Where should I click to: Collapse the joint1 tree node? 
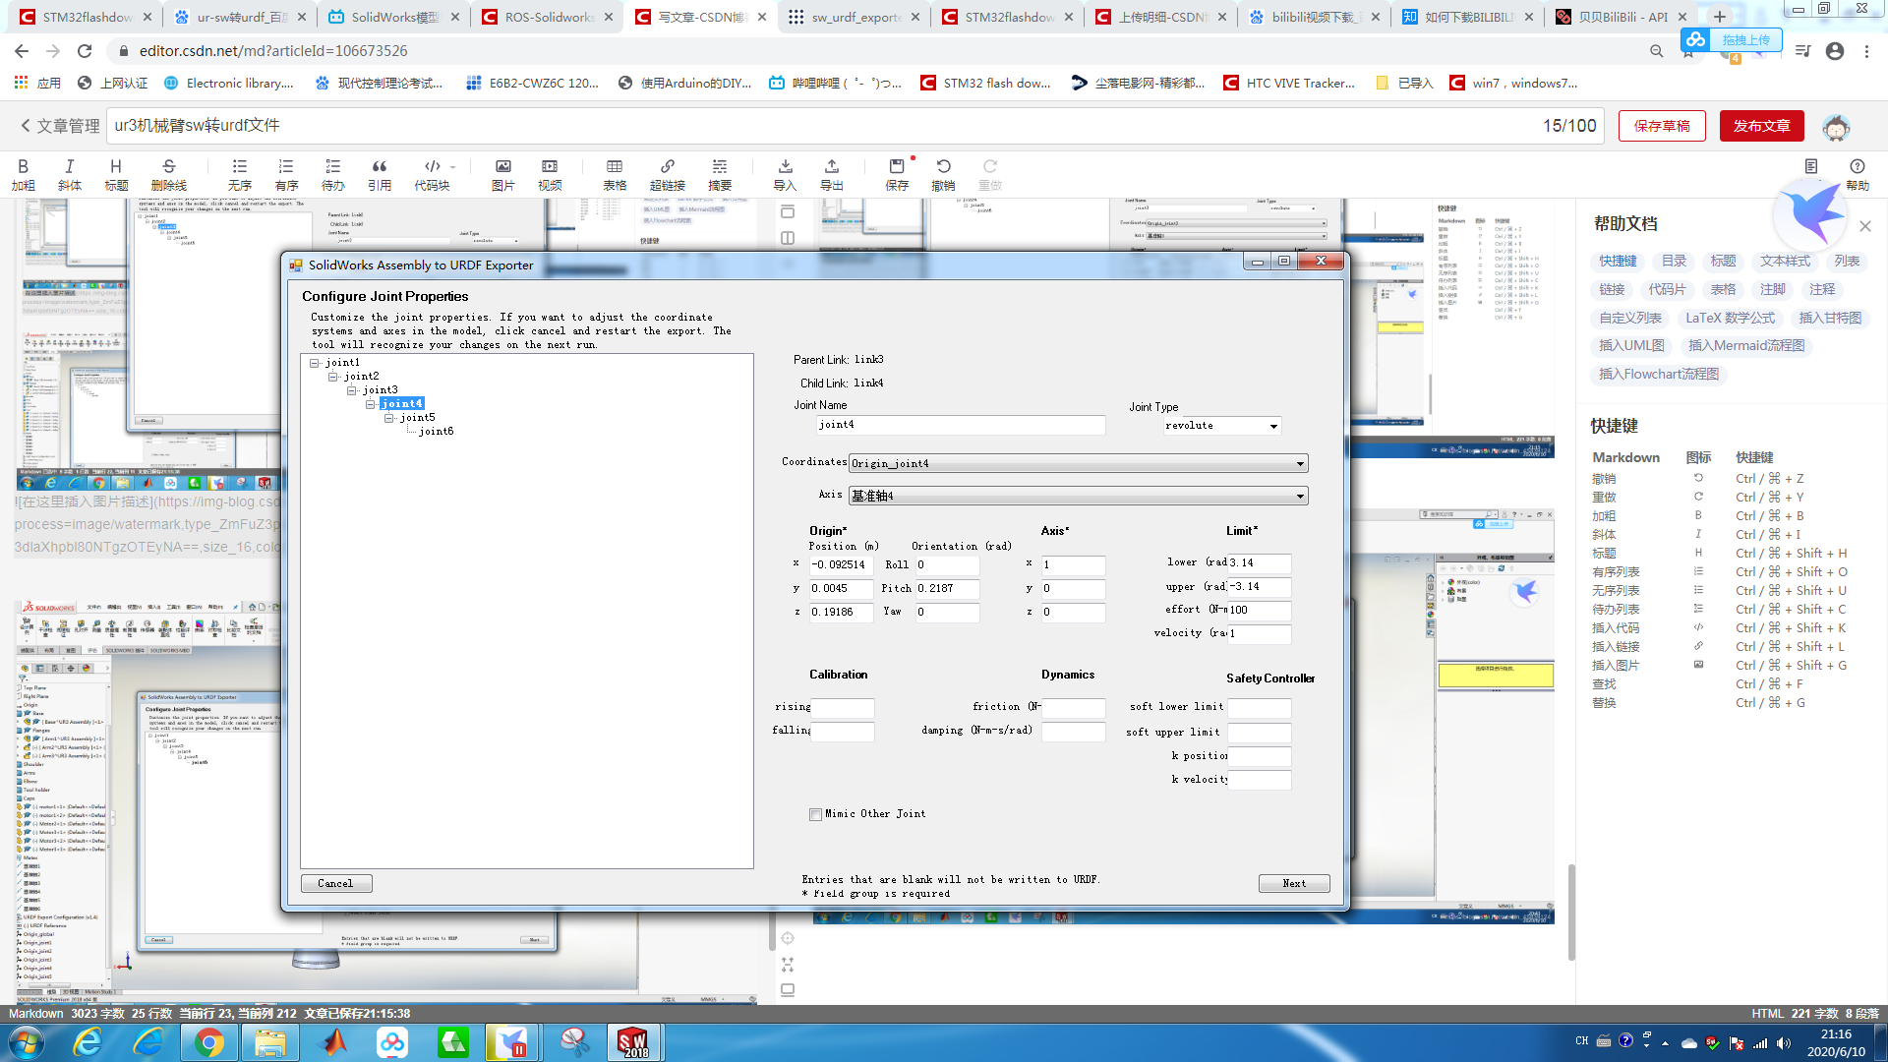[315, 363]
